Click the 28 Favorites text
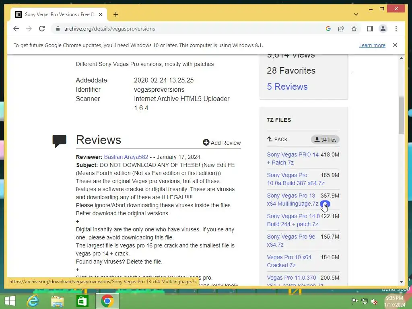The width and height of the screenshot is (412, 309). click(x=291, y=70)
